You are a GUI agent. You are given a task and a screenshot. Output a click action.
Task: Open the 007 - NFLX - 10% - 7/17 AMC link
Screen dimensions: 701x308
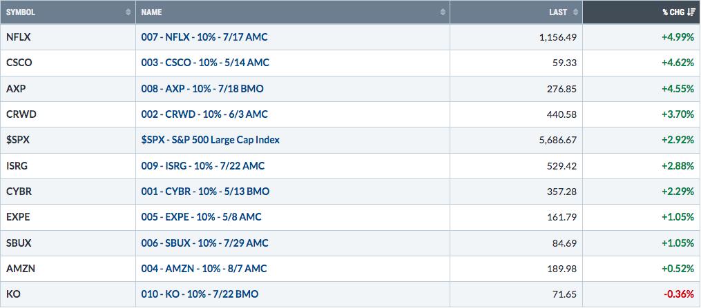coord(204,37)
